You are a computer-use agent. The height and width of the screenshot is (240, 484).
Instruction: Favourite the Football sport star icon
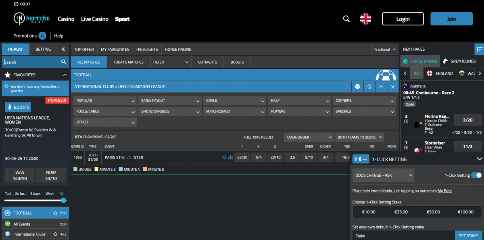[x=55, y=213]
